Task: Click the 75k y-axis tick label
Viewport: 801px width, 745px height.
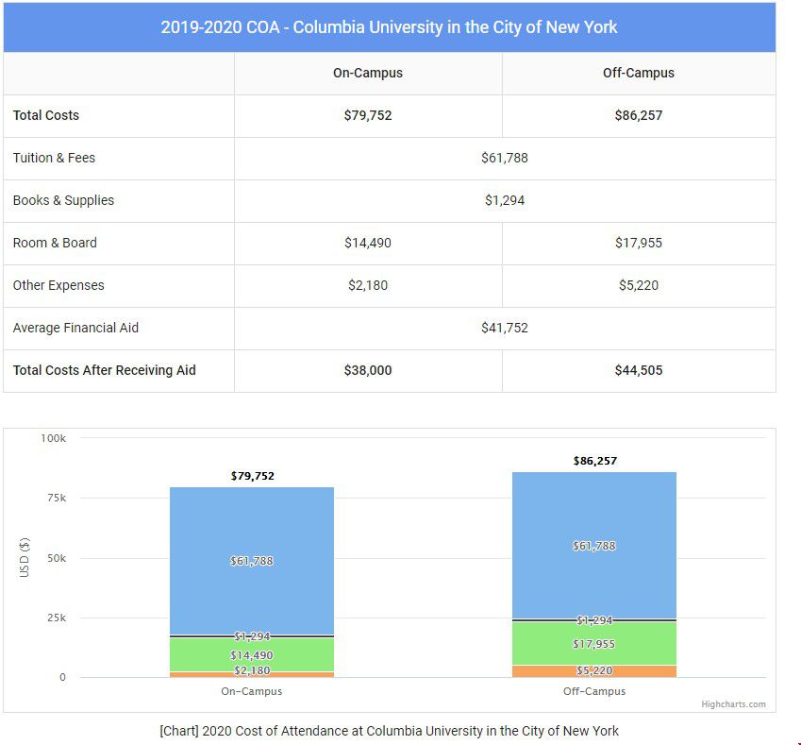Action: click(57, 498)
